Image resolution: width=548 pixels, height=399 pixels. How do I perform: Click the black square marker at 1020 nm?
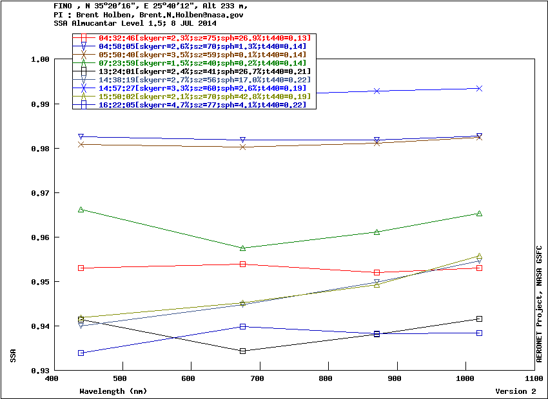[479, 319]
